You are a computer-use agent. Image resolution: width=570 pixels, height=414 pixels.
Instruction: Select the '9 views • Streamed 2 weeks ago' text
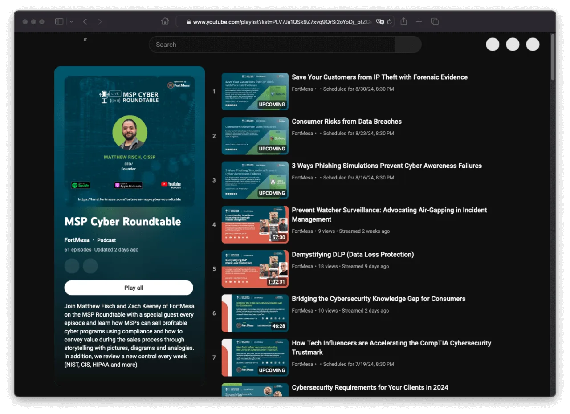tap(354, 231)
